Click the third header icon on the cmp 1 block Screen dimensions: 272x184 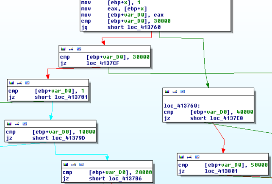27,83
